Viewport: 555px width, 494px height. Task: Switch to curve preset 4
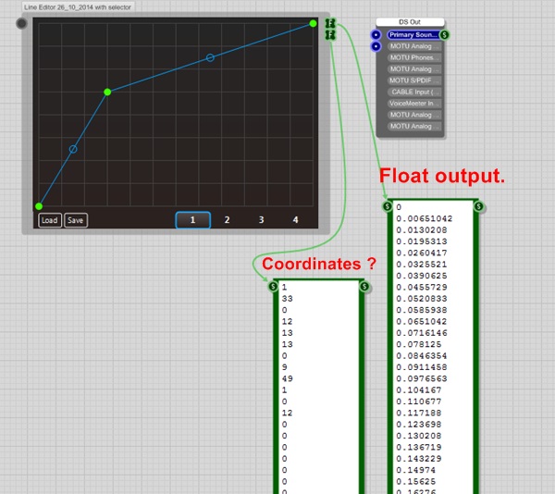pyautogui.click(x=296, y=220)
